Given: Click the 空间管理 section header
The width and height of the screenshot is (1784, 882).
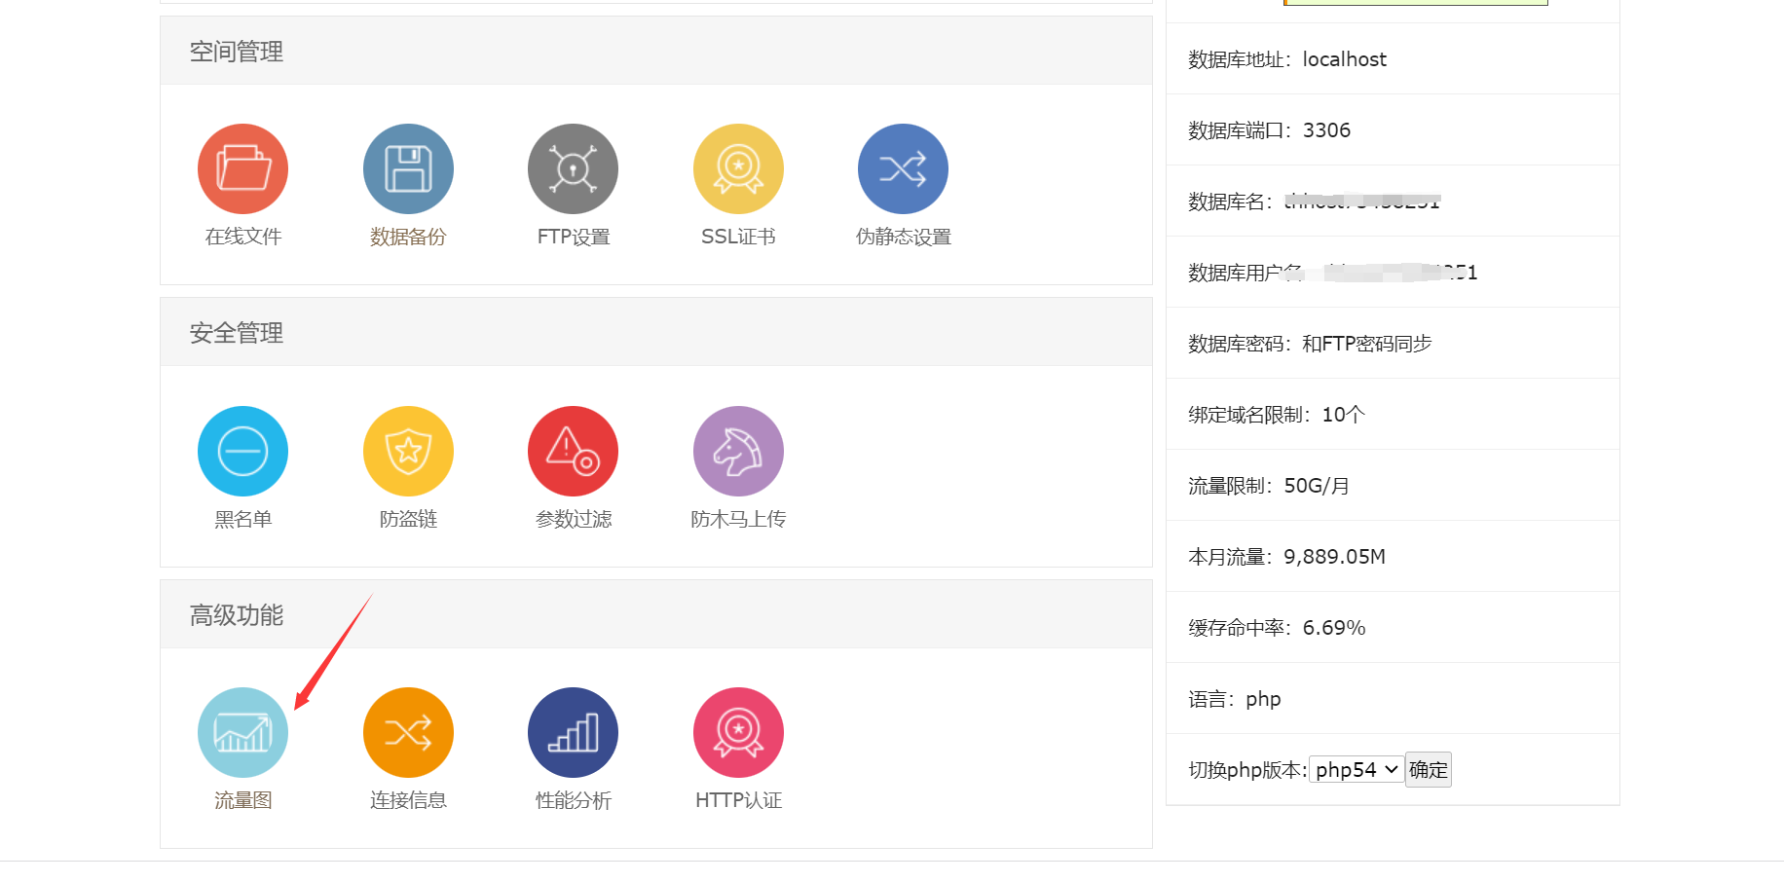Looking at the screenshot, I should pos(236,51).
